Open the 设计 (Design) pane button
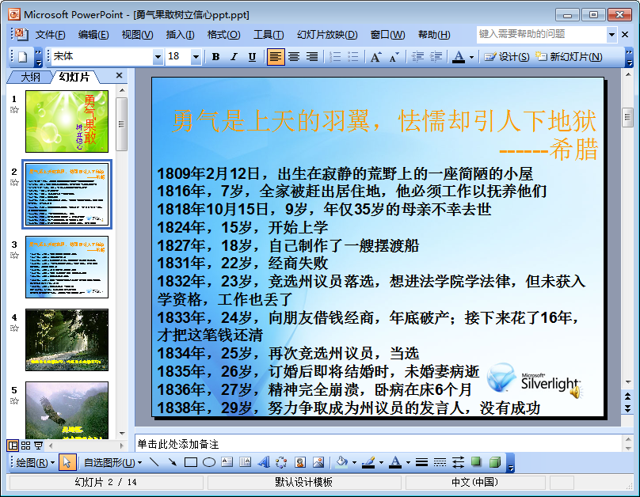Image resolution: width=640 pixels, height=497 pixels. pyautogui.click(x=507, y=57)
